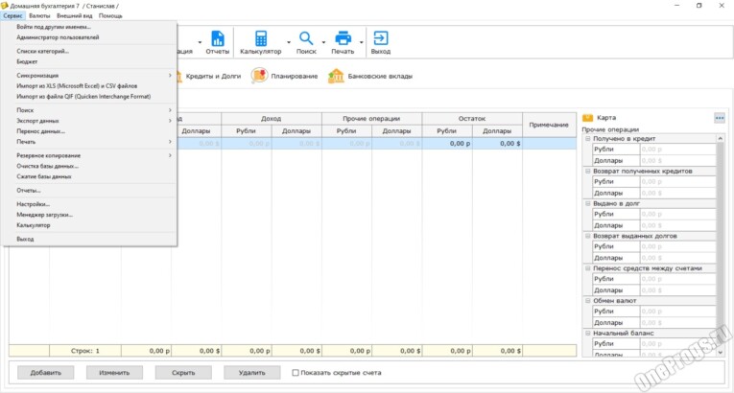This screenshot has width=734, height=393.
Task: Open the Помощь menu
Action: tap(110, 16)
